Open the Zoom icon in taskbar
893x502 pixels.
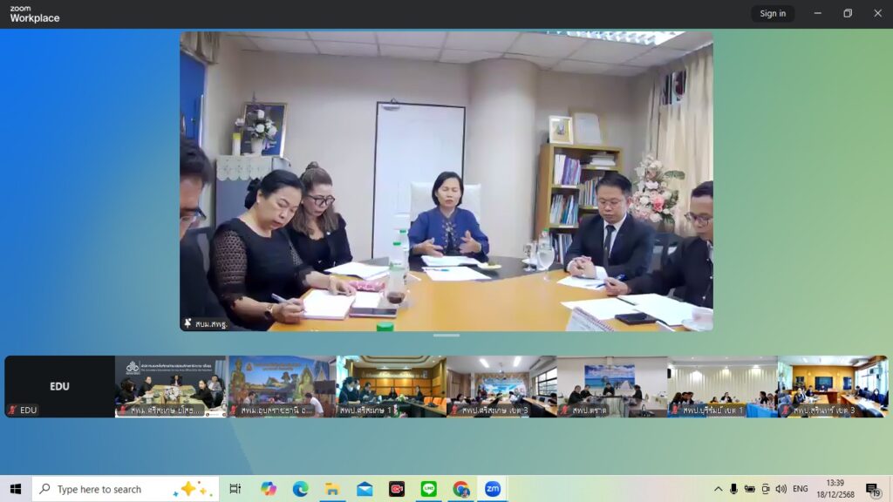coord(493,489)
